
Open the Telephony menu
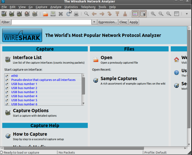pos(88,7)
